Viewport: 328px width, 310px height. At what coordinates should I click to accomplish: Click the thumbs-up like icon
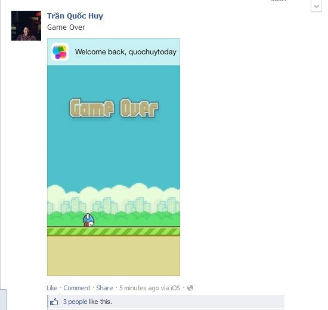click(54, 302)
